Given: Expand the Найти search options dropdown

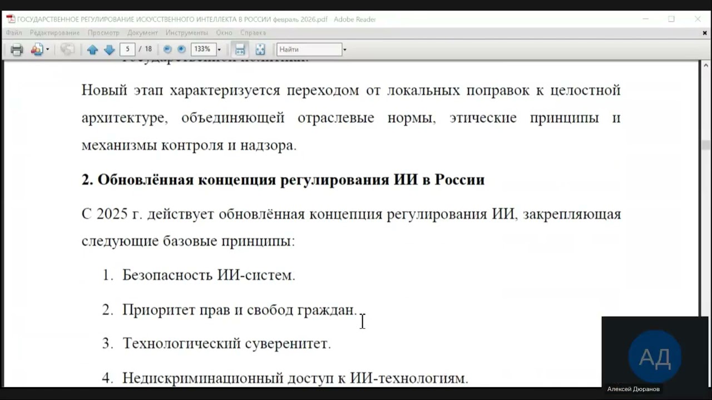Looking at the screenshot, I should click(344, 49).
